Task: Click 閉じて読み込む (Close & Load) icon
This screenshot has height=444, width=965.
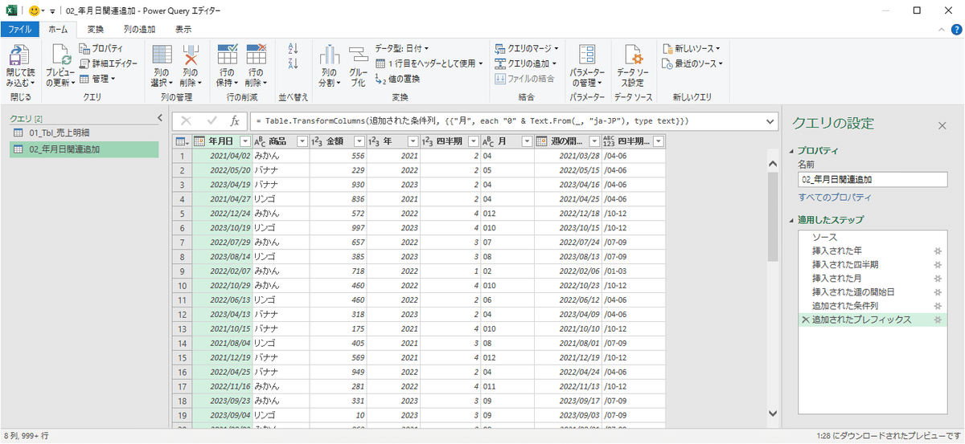Action: 18,55
